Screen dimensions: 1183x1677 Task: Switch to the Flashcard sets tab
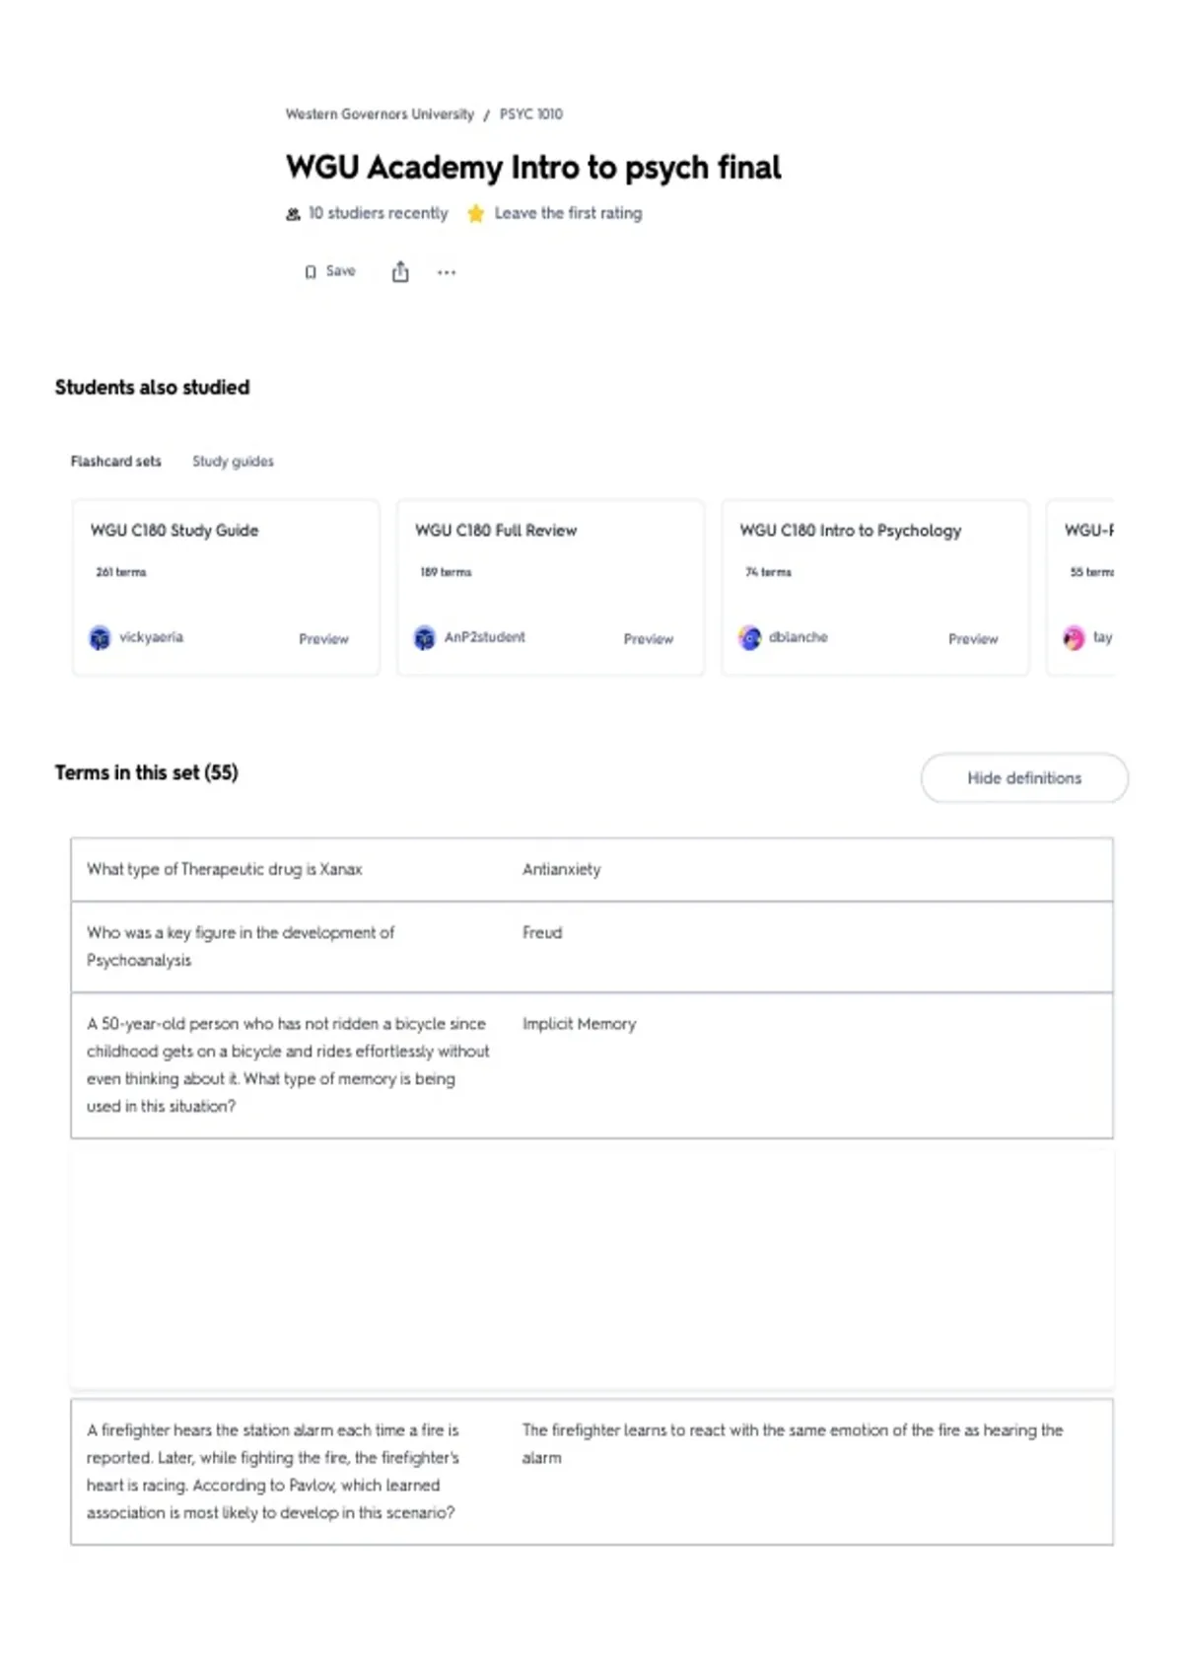pos(115,462)
